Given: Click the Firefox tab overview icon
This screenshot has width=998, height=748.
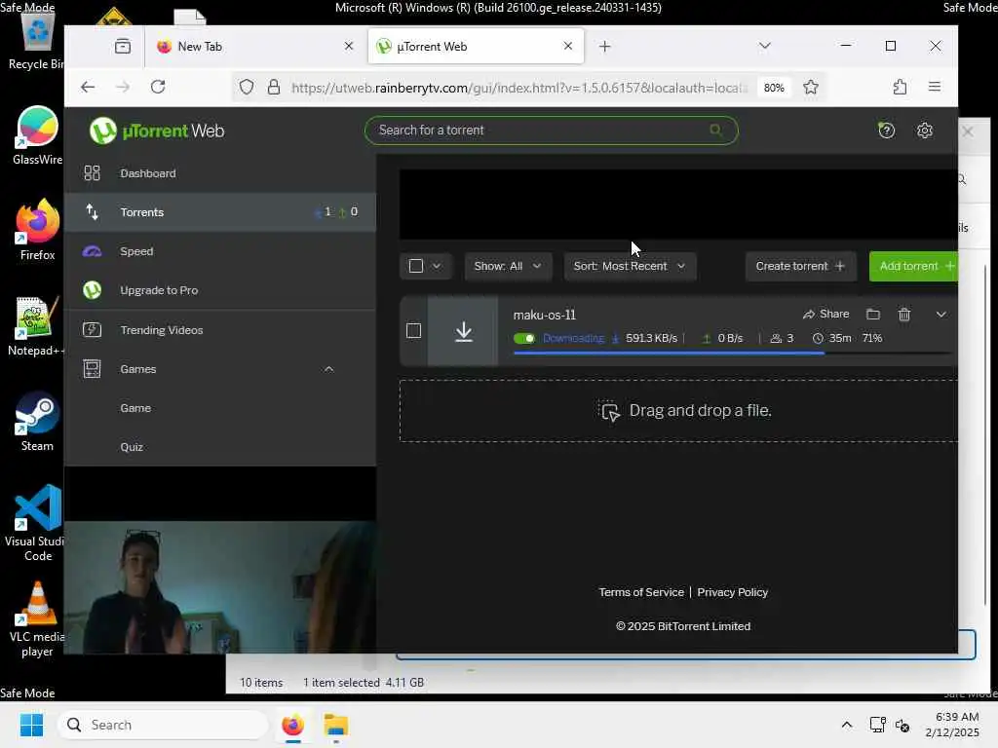Looking at the screenshot, I should click(123, 47).
